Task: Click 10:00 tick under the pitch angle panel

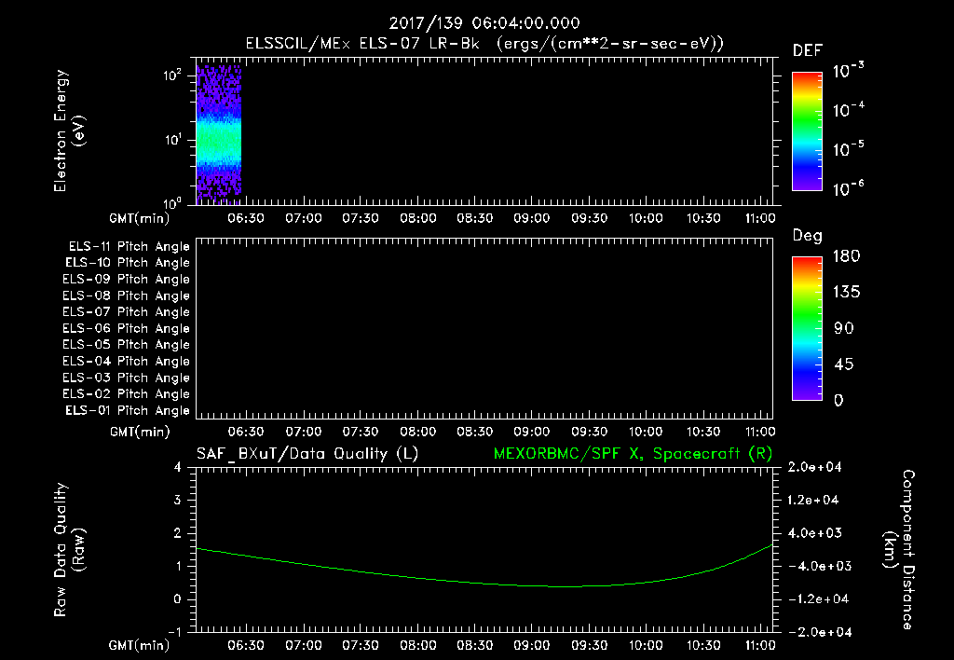Action: pyautogui.click(x=646, y=433)
